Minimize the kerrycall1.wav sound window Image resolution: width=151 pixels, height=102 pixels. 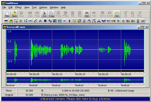pyautogui.click(x=139, y=27)
